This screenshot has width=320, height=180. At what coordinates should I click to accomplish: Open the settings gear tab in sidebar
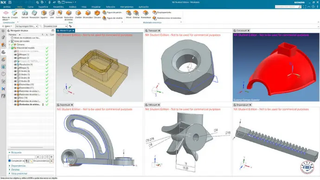(x=3, y=31)
